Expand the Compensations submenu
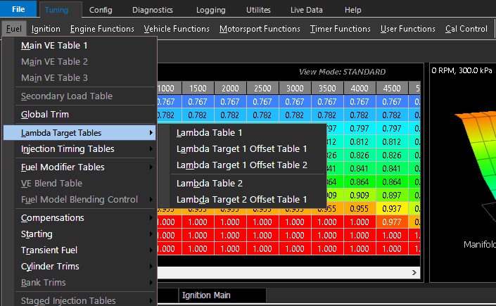 (x=80, y=218)
